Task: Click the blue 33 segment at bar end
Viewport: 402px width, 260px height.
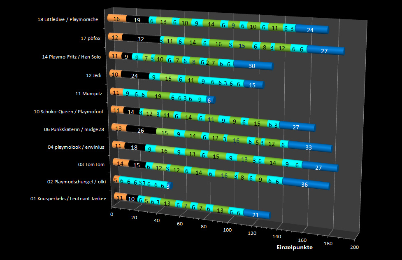Action: (x=309, y=147)
